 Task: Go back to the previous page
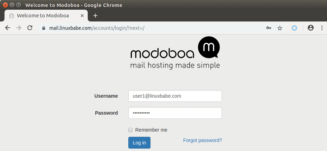tap(8, 28)
